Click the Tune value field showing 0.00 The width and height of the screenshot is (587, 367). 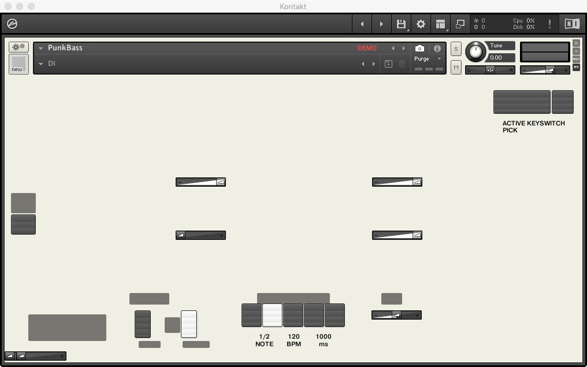501,58
